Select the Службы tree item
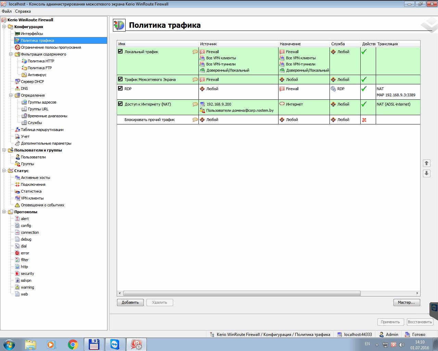438x351 pixels. (x=35, y=123)
